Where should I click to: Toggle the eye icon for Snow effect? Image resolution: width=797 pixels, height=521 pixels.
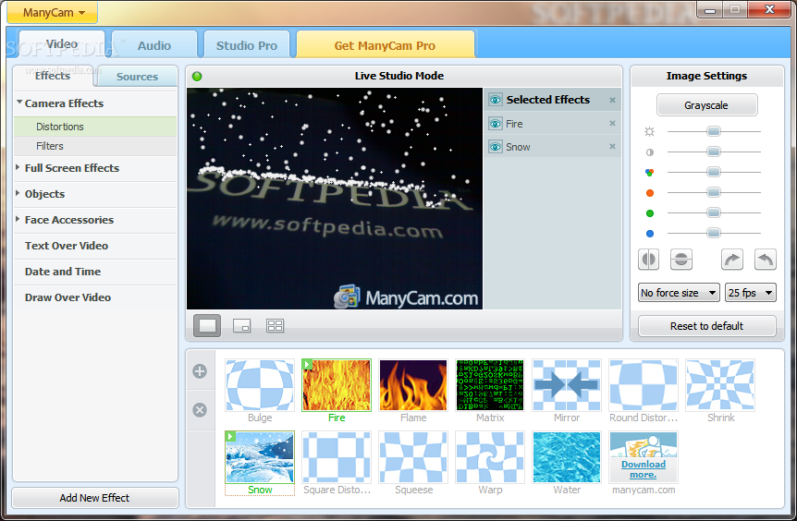496,147
